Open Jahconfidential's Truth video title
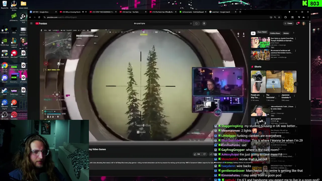 tap(282, 108)
